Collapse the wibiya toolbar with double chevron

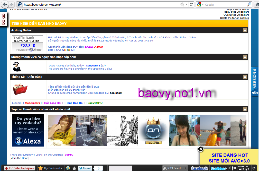pyautogui.click(x=254, y=168)
